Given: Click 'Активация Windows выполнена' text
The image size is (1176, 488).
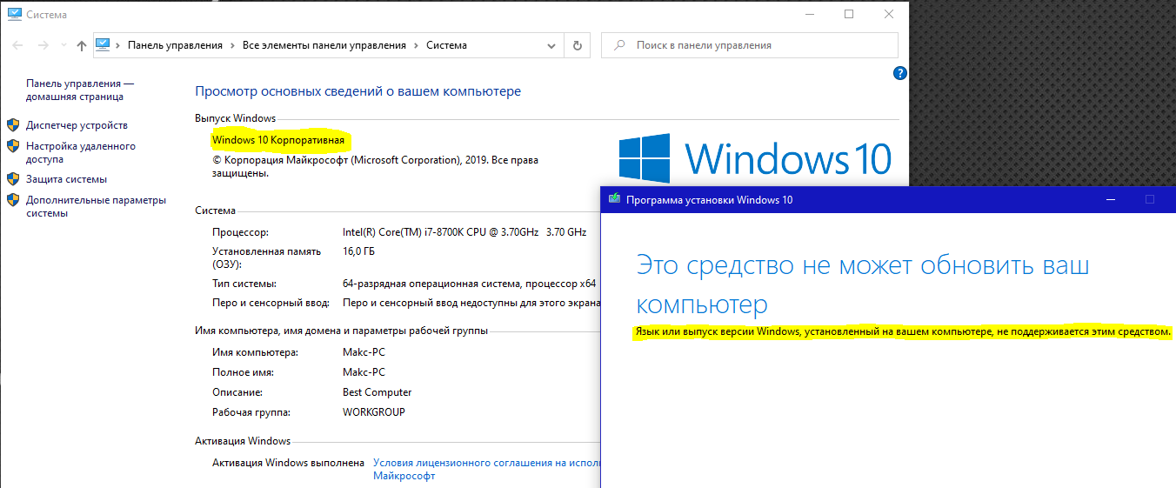Looking at the screenshot, I should tap(288, 463).
